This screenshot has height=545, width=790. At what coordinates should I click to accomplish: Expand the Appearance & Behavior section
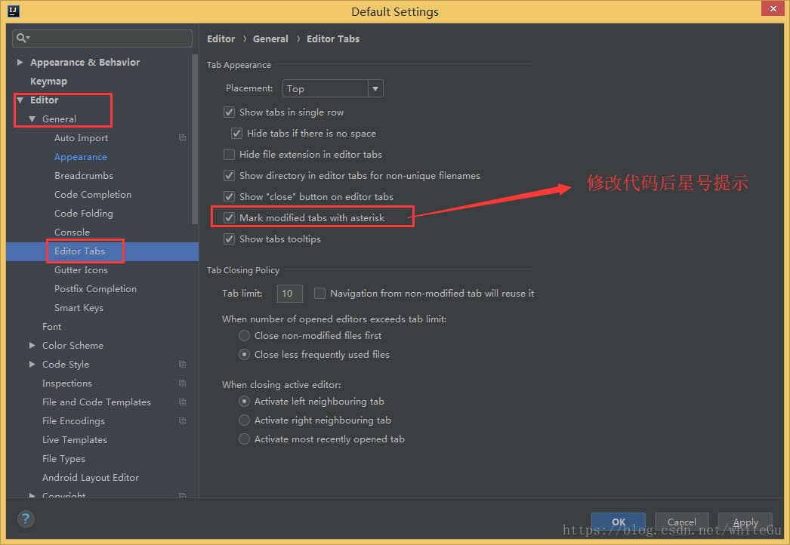point(20,63)
